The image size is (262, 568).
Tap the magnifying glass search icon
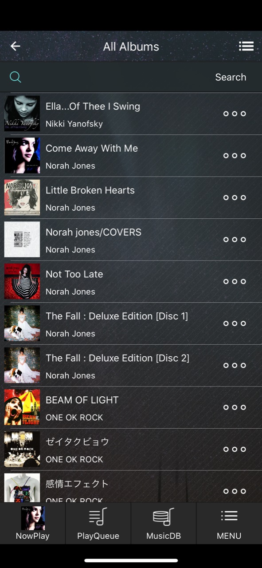pyautogui.click(x=16, y=77)
